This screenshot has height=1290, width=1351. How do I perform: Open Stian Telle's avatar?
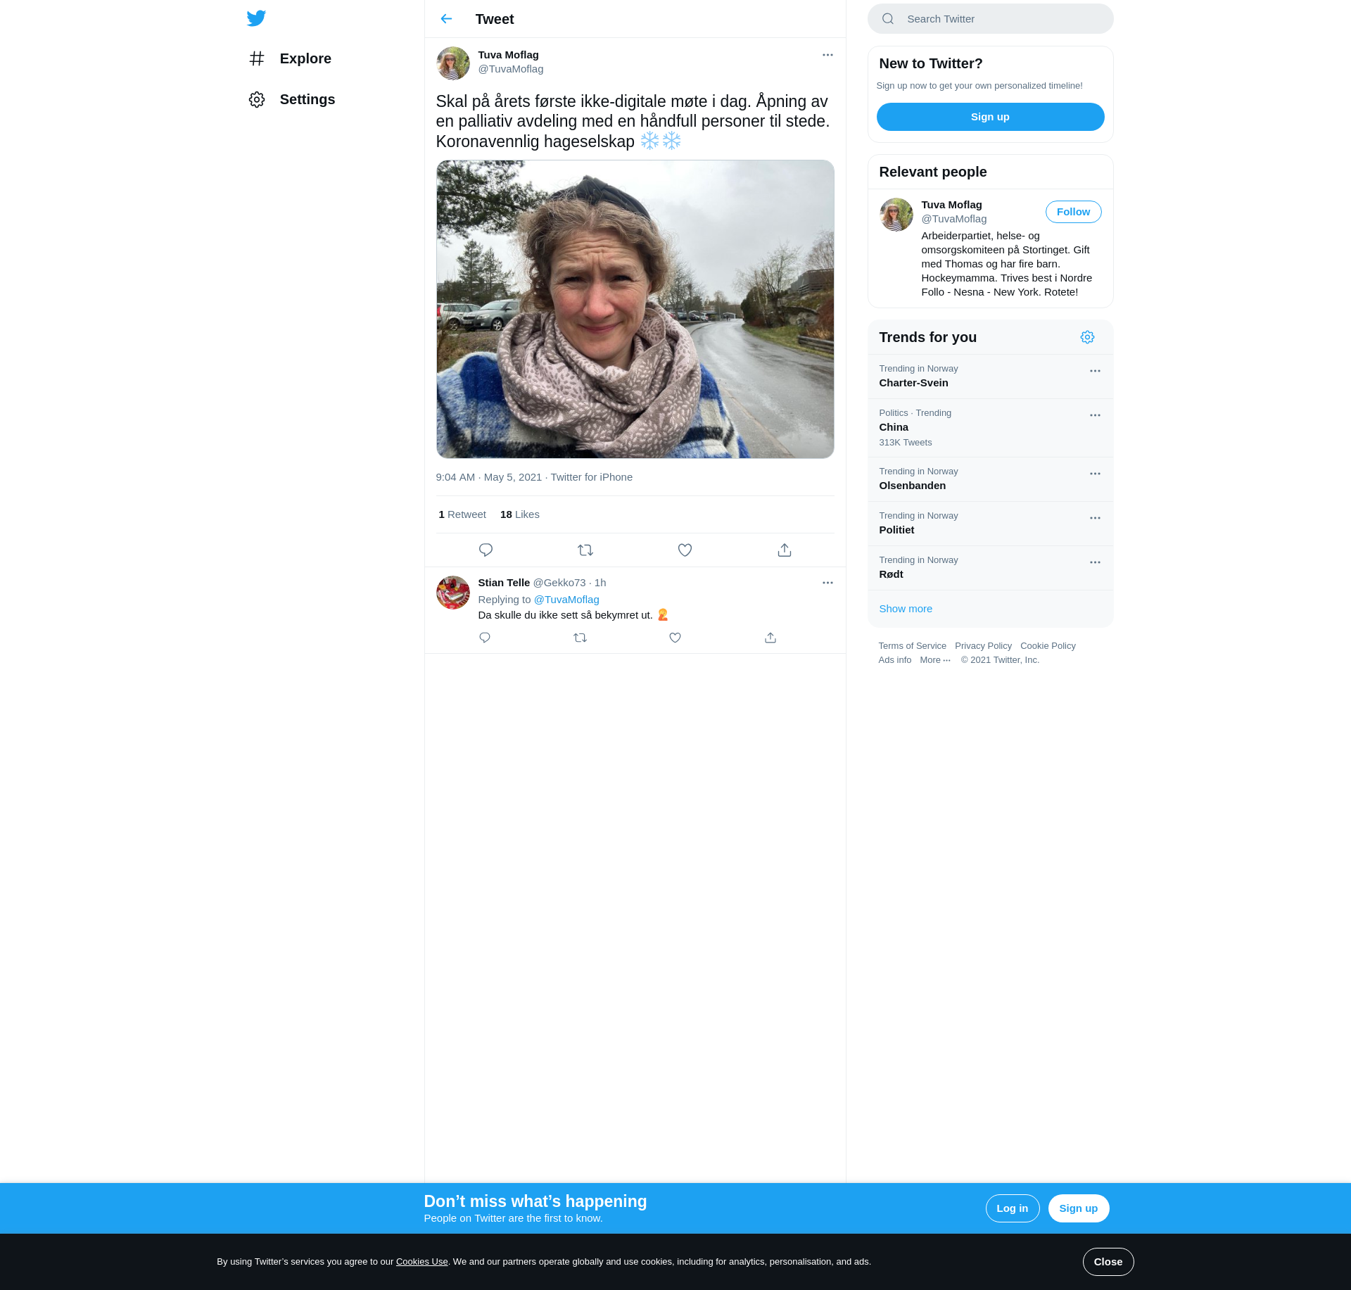click(x=453, y=593)
